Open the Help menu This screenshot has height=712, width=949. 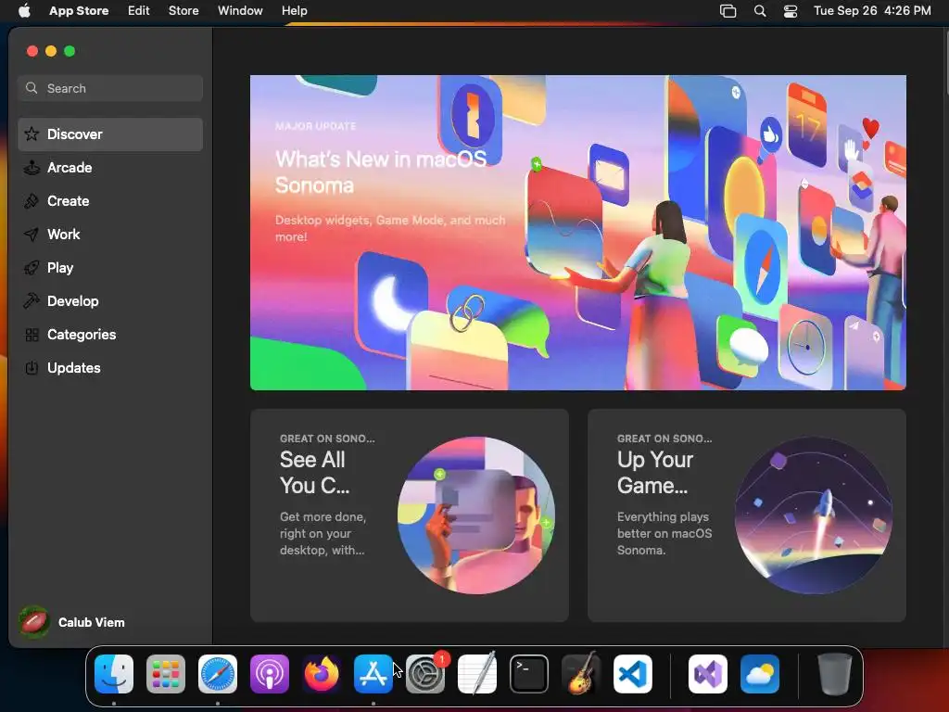coord(294,11)
